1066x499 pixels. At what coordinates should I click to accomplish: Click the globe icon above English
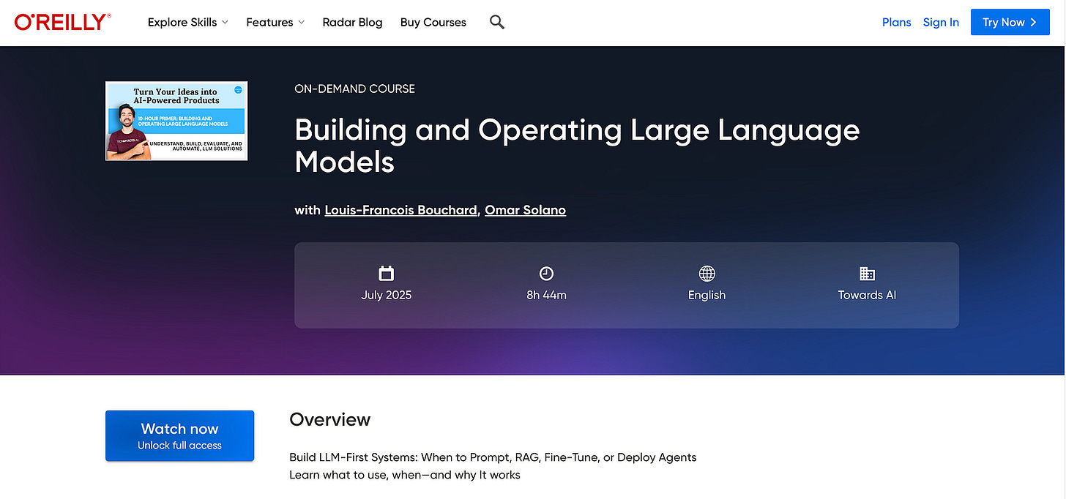707,274
